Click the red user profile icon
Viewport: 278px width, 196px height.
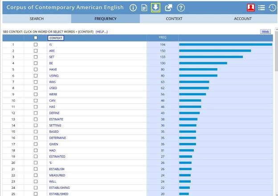click(250, 8)
